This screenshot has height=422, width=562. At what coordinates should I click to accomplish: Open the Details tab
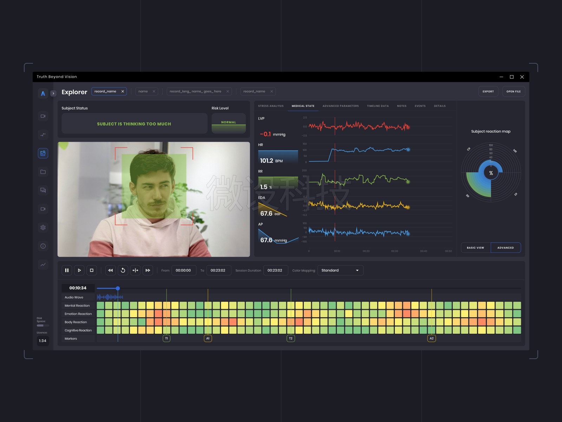click(440, 106)
